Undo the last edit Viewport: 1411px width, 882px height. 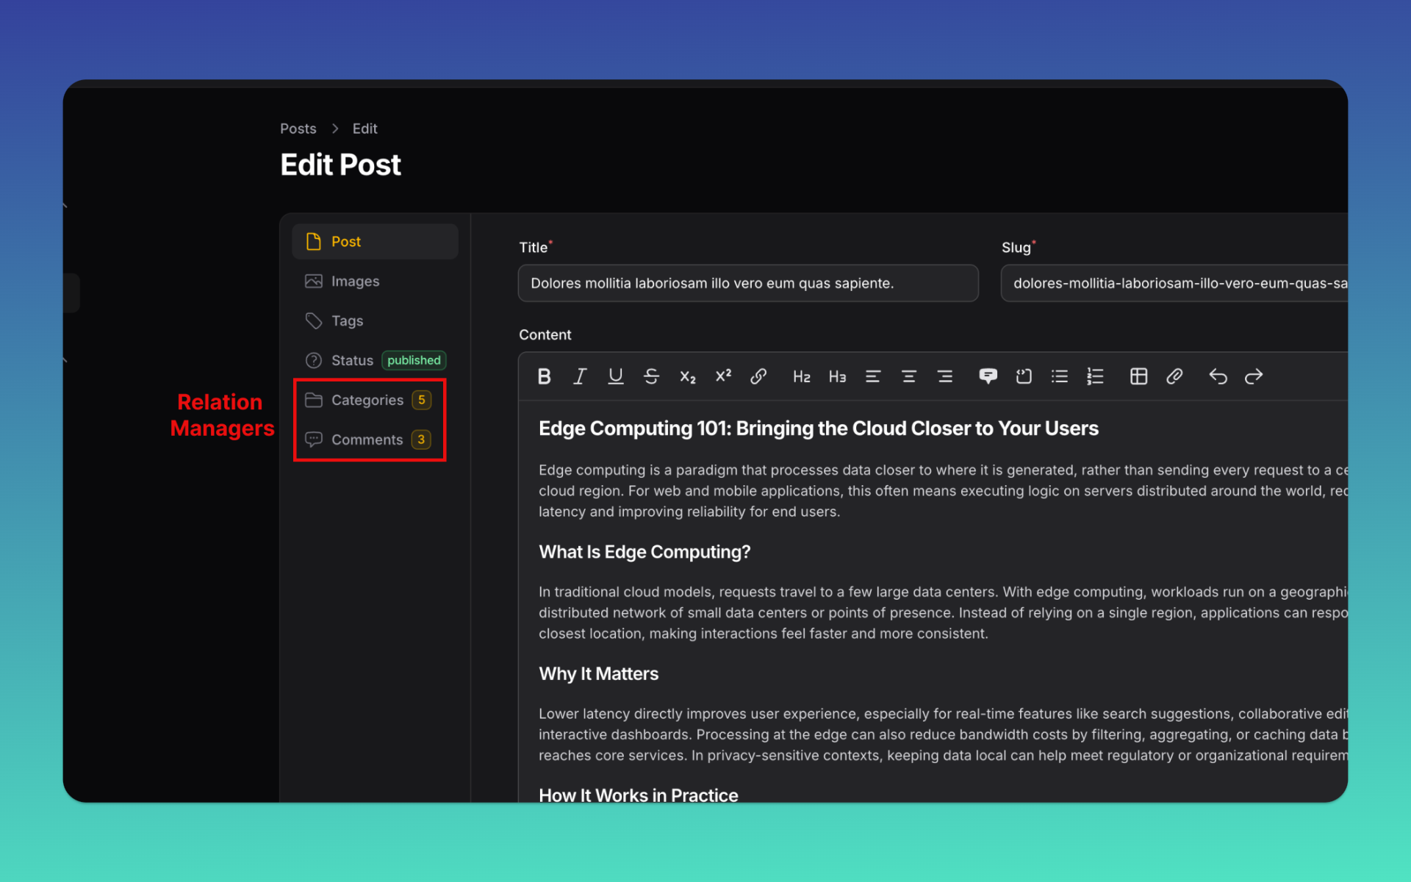(1218, 376)
